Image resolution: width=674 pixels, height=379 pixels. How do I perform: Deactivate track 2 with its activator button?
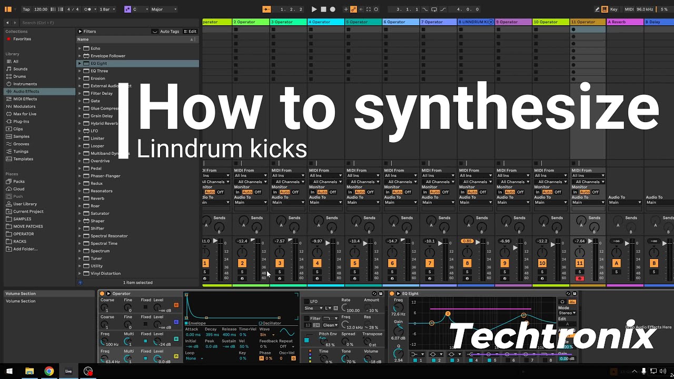tap(242, 263)
